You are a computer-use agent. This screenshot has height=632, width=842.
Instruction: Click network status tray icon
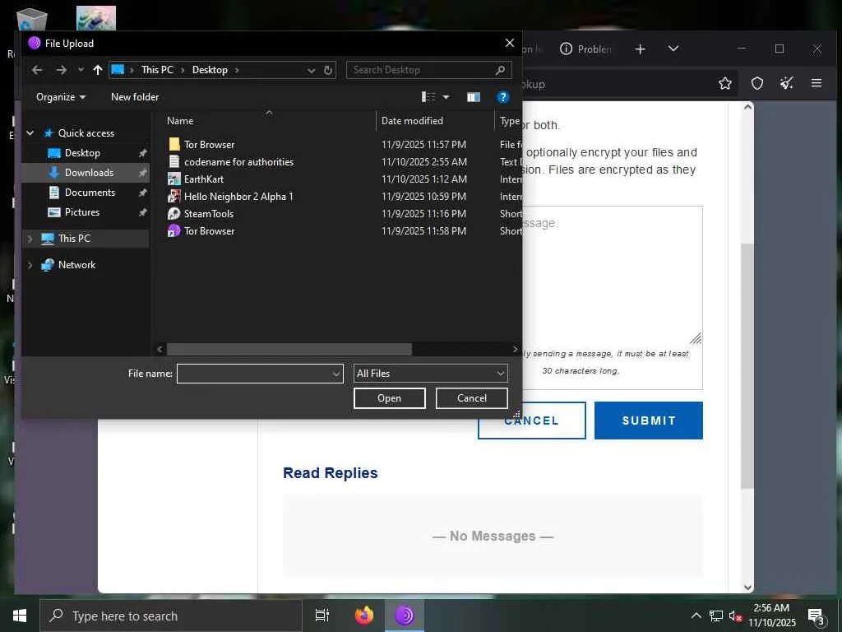[716, 616]
